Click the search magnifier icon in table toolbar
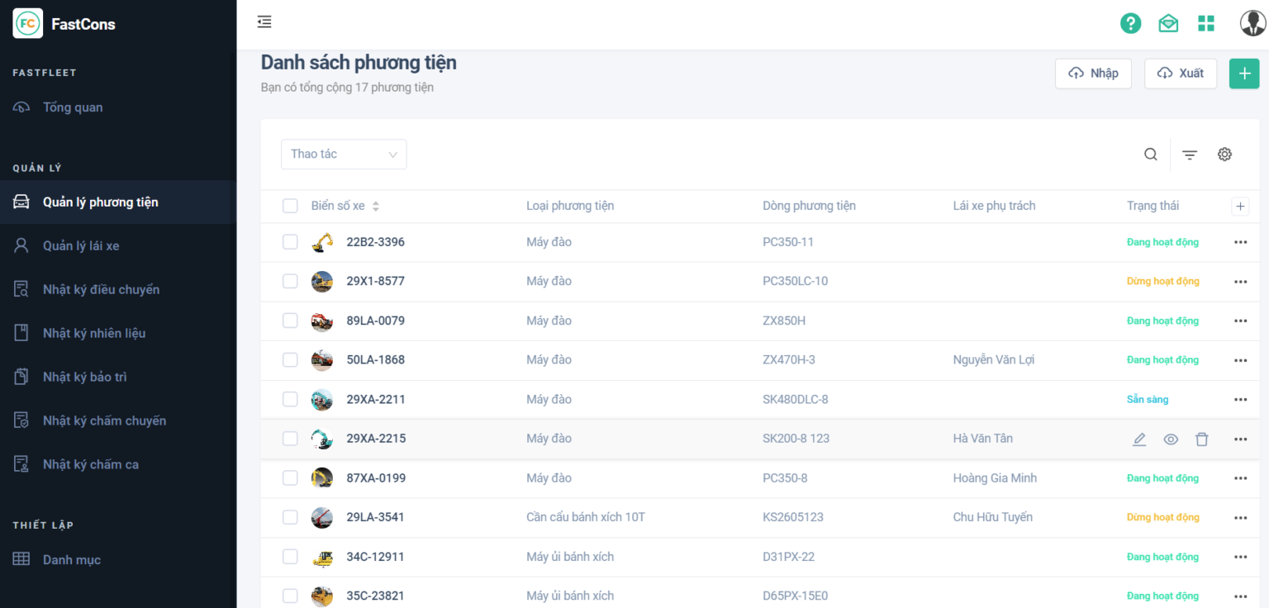 1151,154
